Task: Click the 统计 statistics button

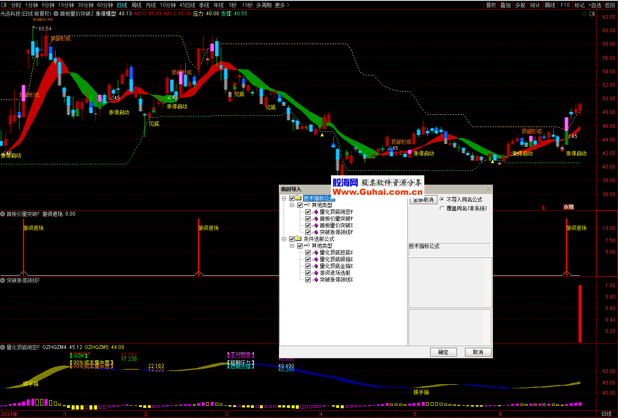Action: [x=535, y=5]
